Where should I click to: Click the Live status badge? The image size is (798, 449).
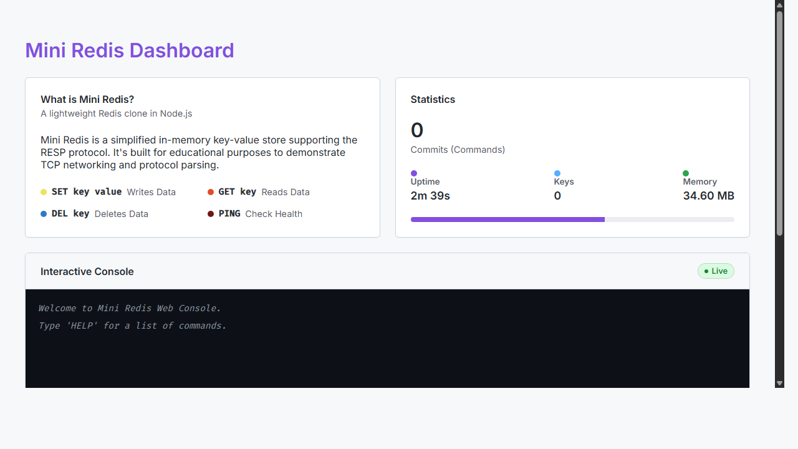[x=716, y=271]
